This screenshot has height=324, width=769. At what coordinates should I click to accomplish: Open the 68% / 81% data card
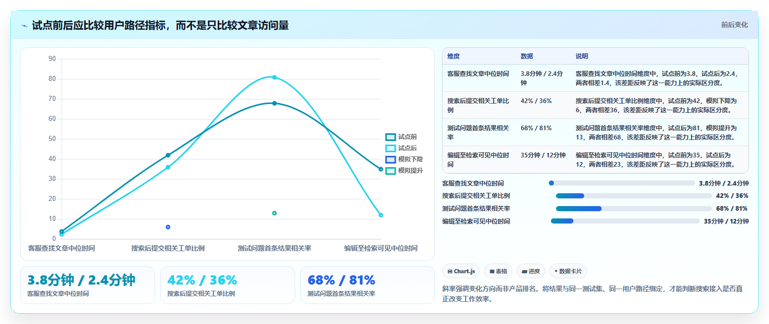pos(368,285)
